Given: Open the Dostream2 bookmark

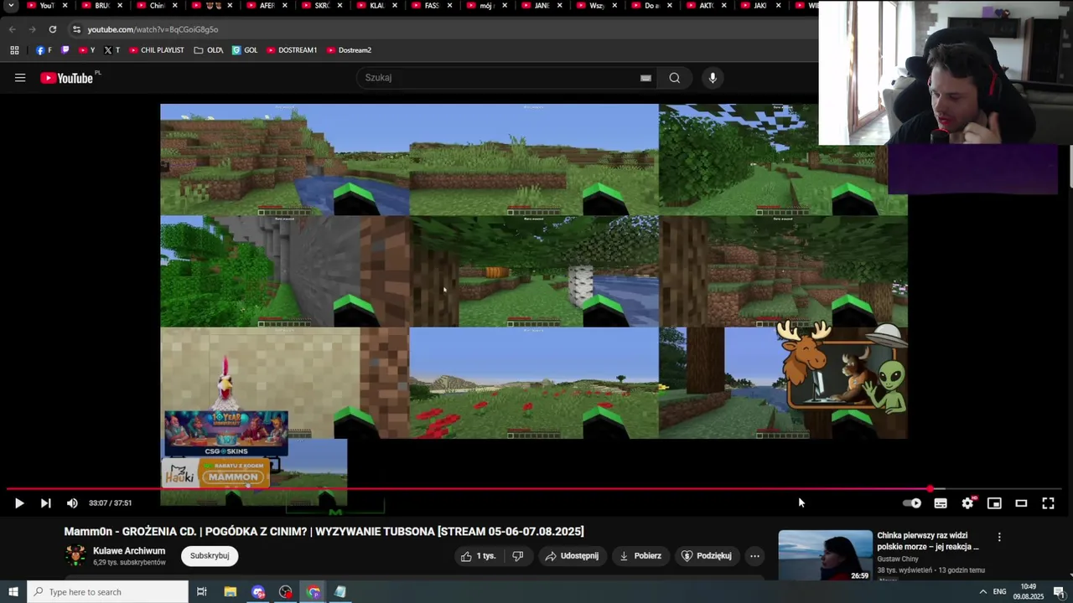Looking at the screenshot, I should click(x=349, y=50).
